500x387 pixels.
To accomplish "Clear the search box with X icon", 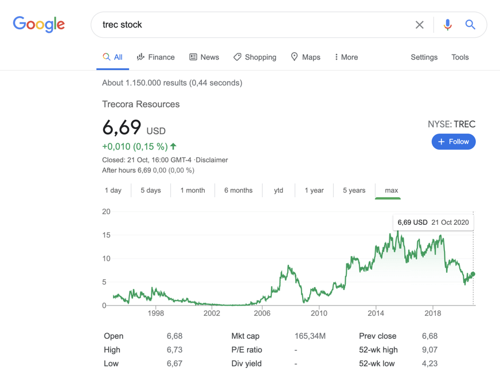I will pos(420,25).
